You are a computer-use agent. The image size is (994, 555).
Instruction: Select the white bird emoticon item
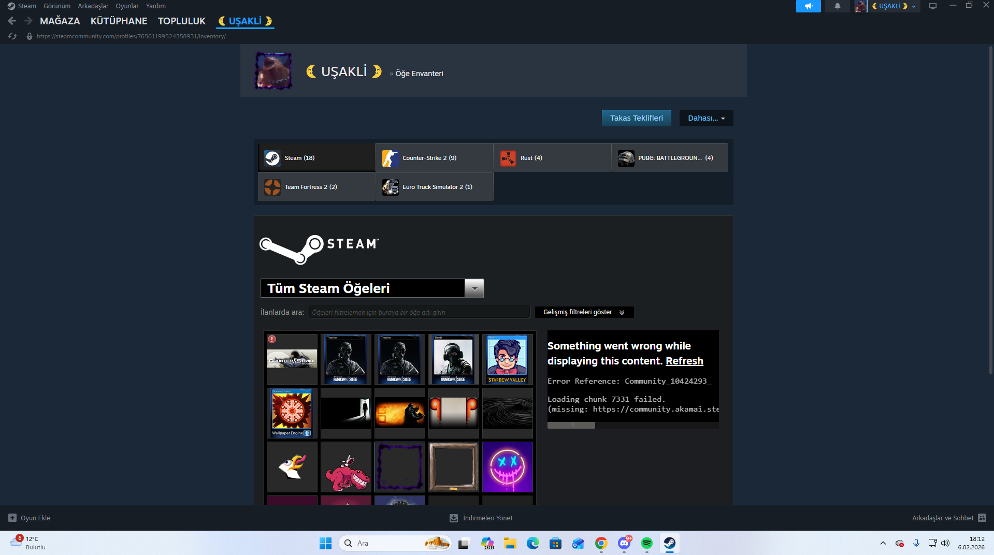[x=292, y=467]
